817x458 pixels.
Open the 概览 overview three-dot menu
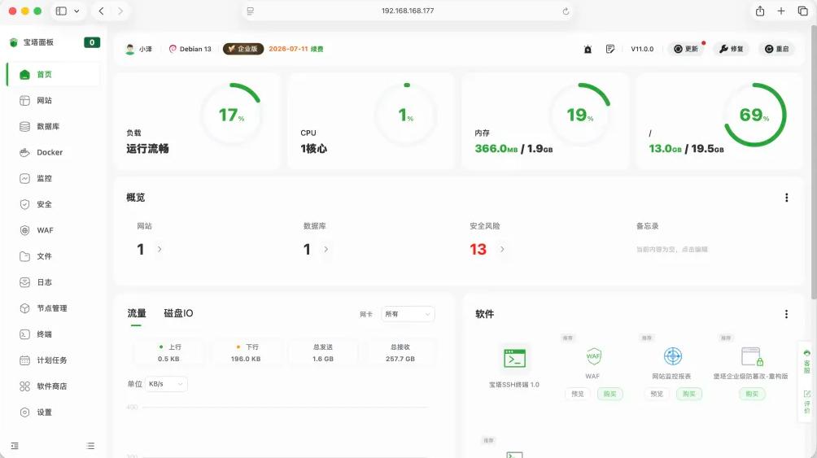click(786, 198)
